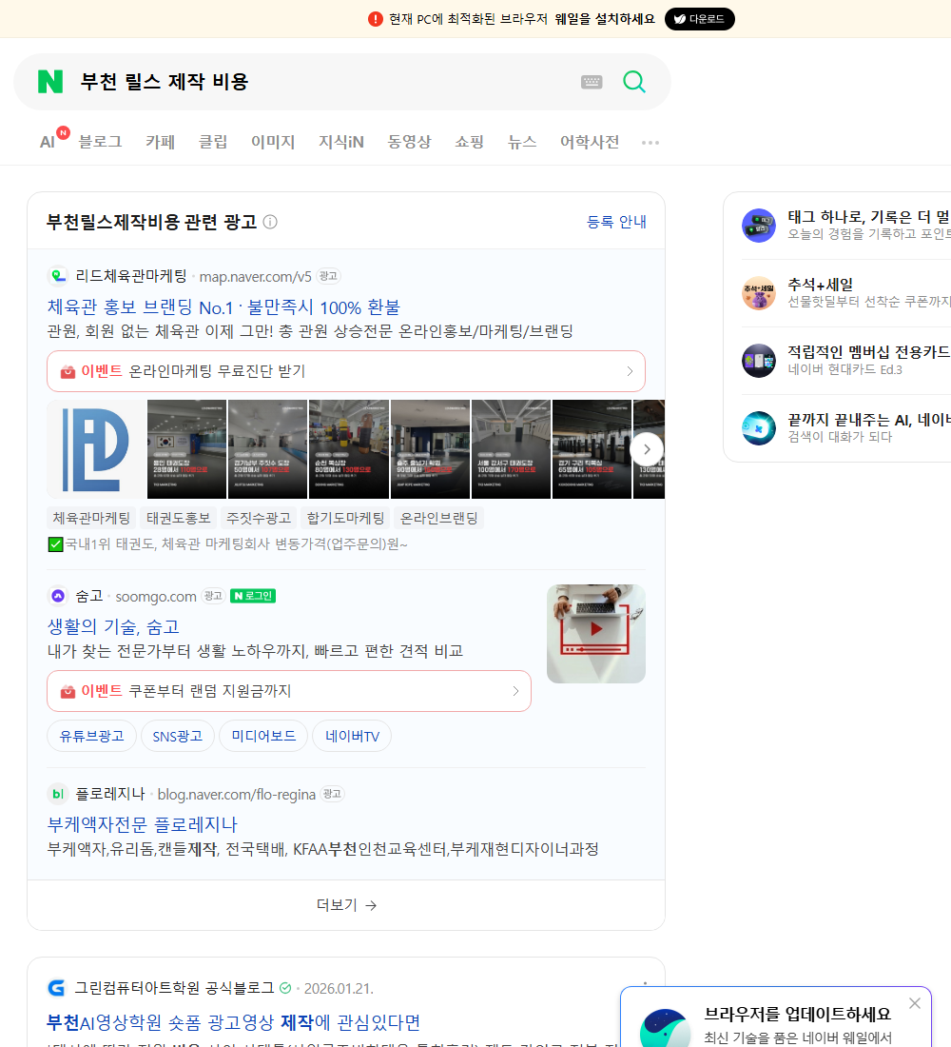Switch to the 카페 tab
951x1047 pixels.
[160, 142]
